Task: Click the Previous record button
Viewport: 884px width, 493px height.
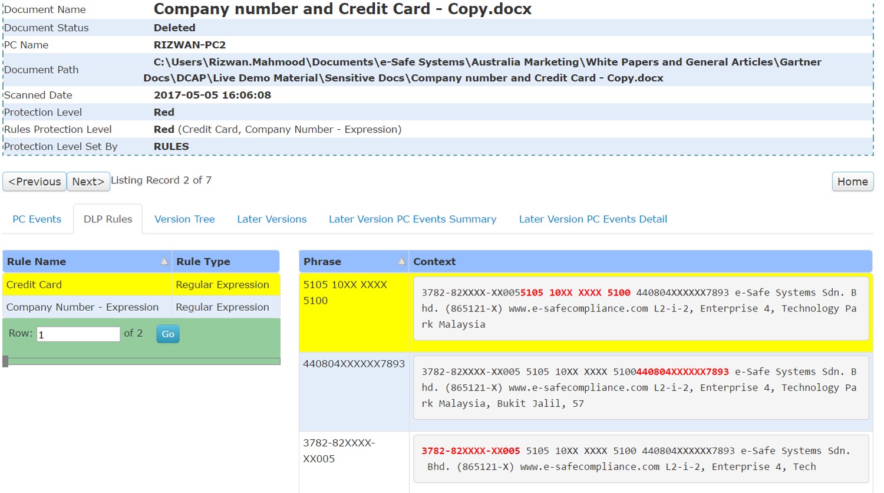Action: (x=35, y=182)
